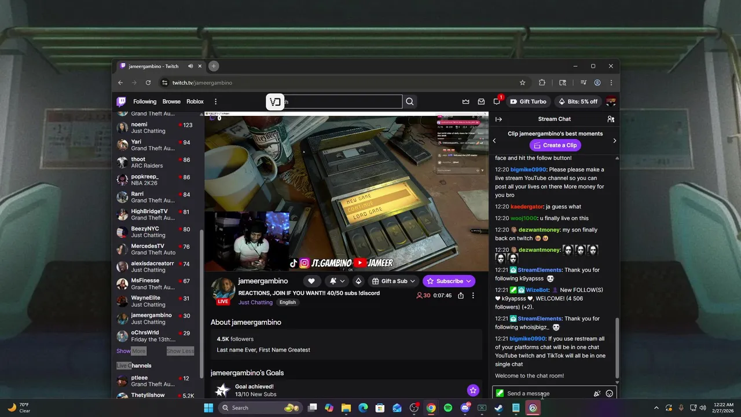Collapse the Stream Chat panel with arrow icon
Image resolution: width=741 pixels, height=417 pixels.
click(498, 119)
